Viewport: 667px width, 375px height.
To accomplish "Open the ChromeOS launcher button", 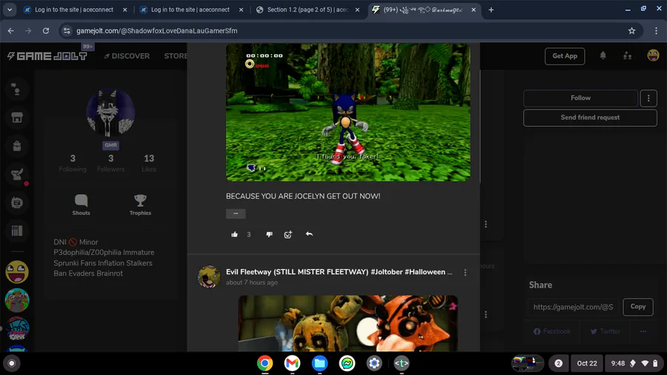I will pyautogui.click(x=11, y=364).
